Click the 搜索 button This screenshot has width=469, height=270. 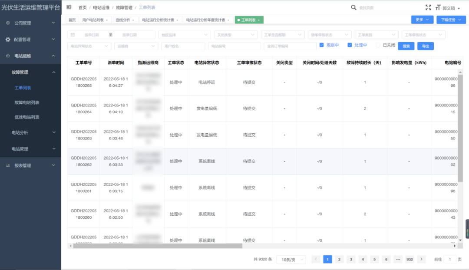(x=406, y=46)
